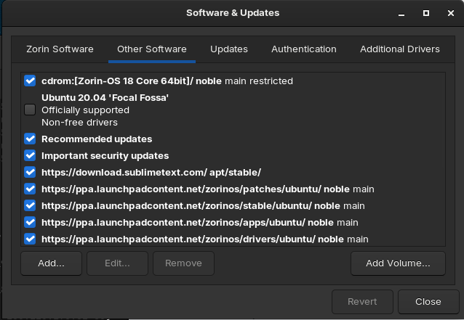The width and height of the screenshot is (464, 320).
Task: Disable Important security updates checkbox
Action: click(30, 155)
